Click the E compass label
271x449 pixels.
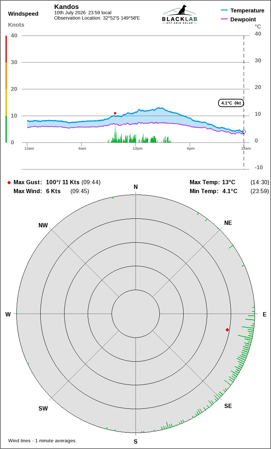(x=265, y=315)
